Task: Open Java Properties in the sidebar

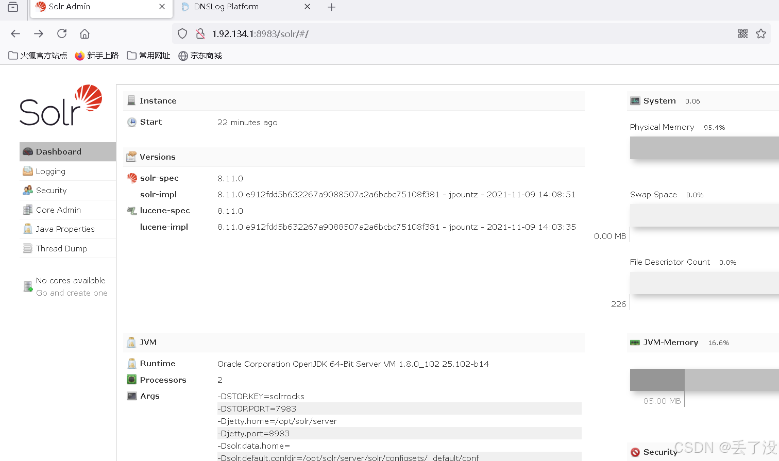Action: [x=67, y=229]
